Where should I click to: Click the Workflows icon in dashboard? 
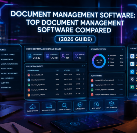tap(76, 56)
